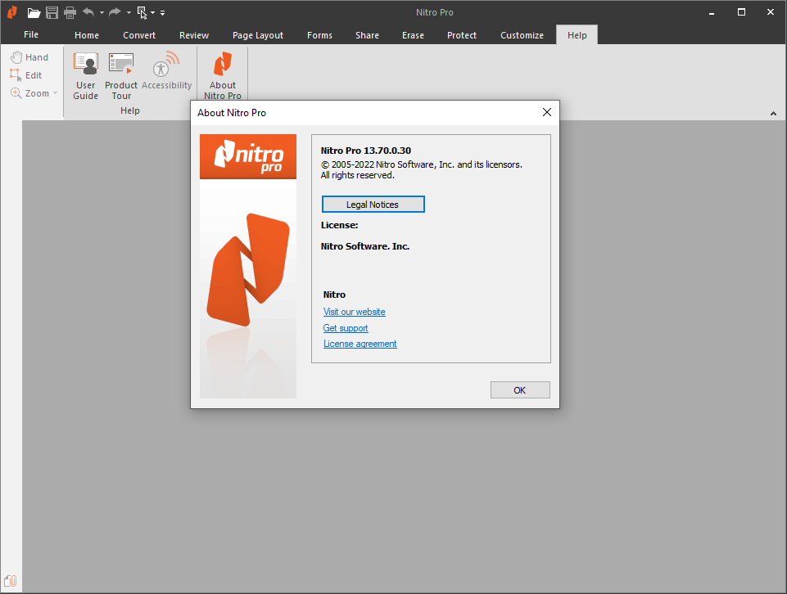Screen dimensions: 787x594
Task: Start the Product Tour
Action: 121,76
